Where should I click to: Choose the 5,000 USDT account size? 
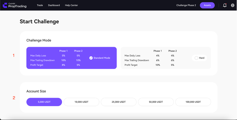click(44, 102)
